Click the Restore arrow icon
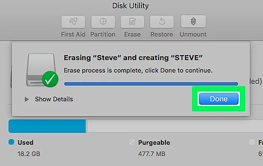 (x=162, y=22)
